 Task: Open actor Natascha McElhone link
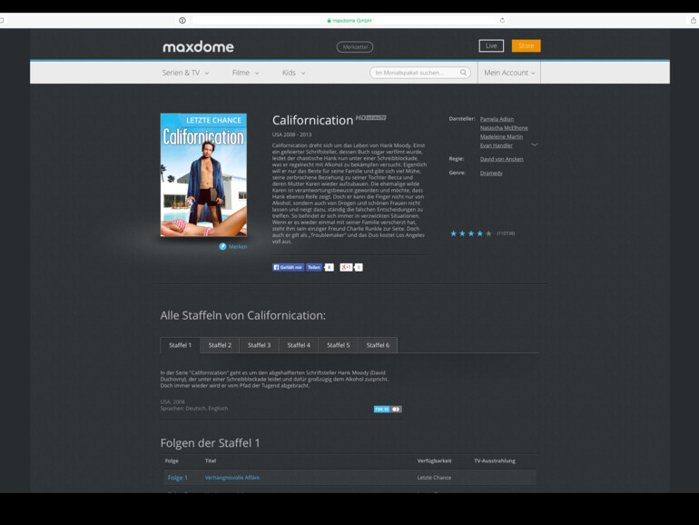coord(504,128)
